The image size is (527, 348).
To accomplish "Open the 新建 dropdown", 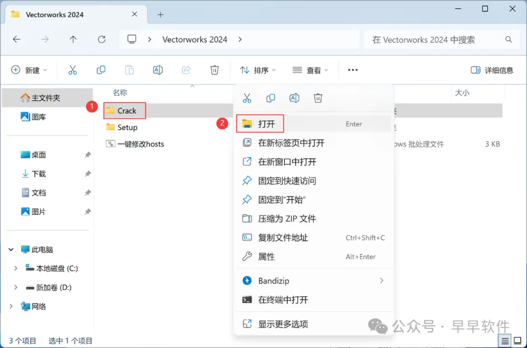I will (x=29, y=70).
